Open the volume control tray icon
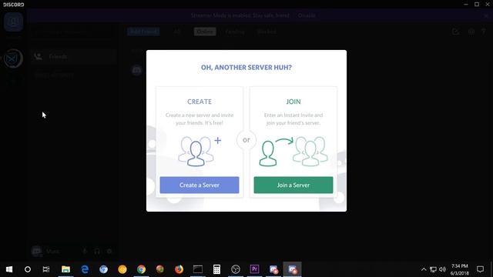Screen dimensions: 493x277 coord(442,269)
